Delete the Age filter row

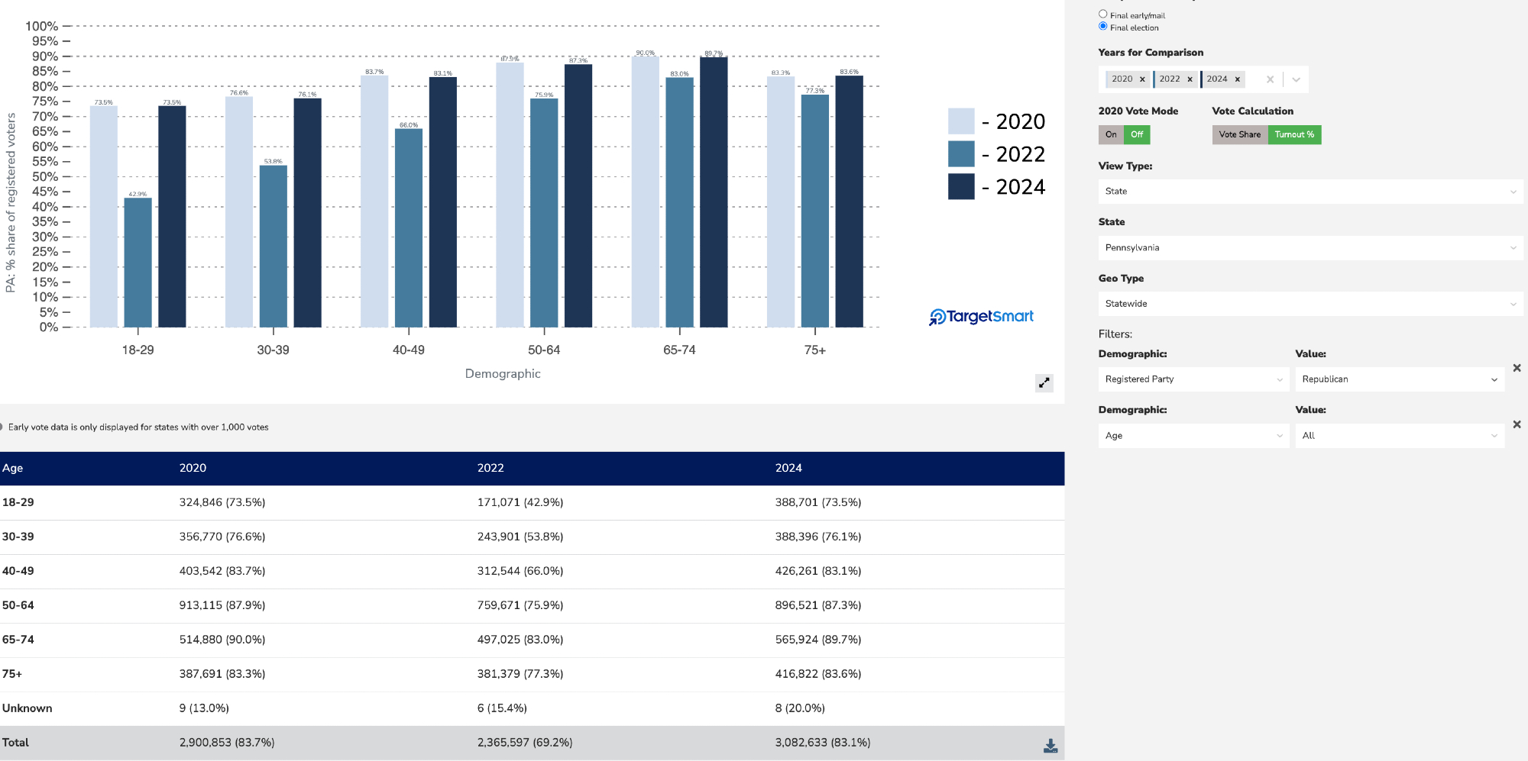coord(1517,424)
